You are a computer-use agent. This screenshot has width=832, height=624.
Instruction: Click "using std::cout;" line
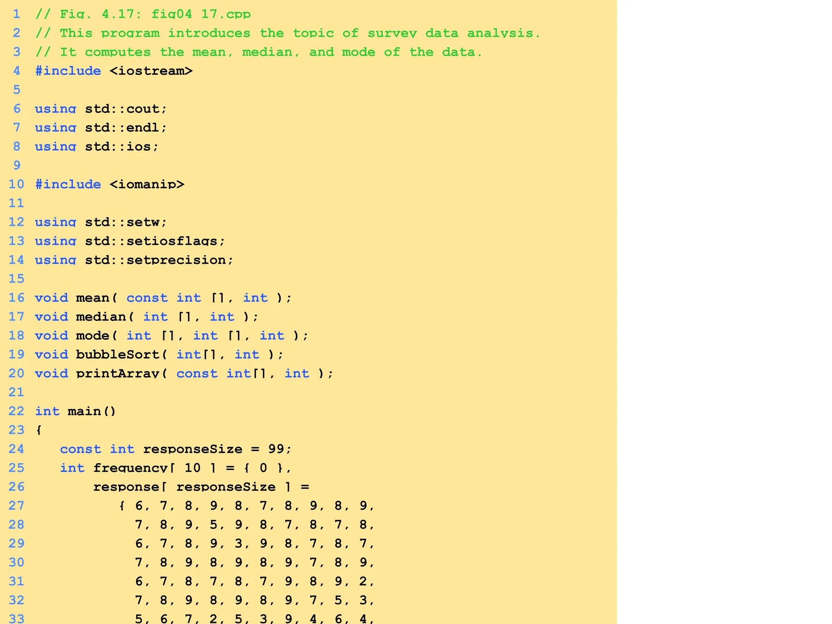(x=101, y=108)
